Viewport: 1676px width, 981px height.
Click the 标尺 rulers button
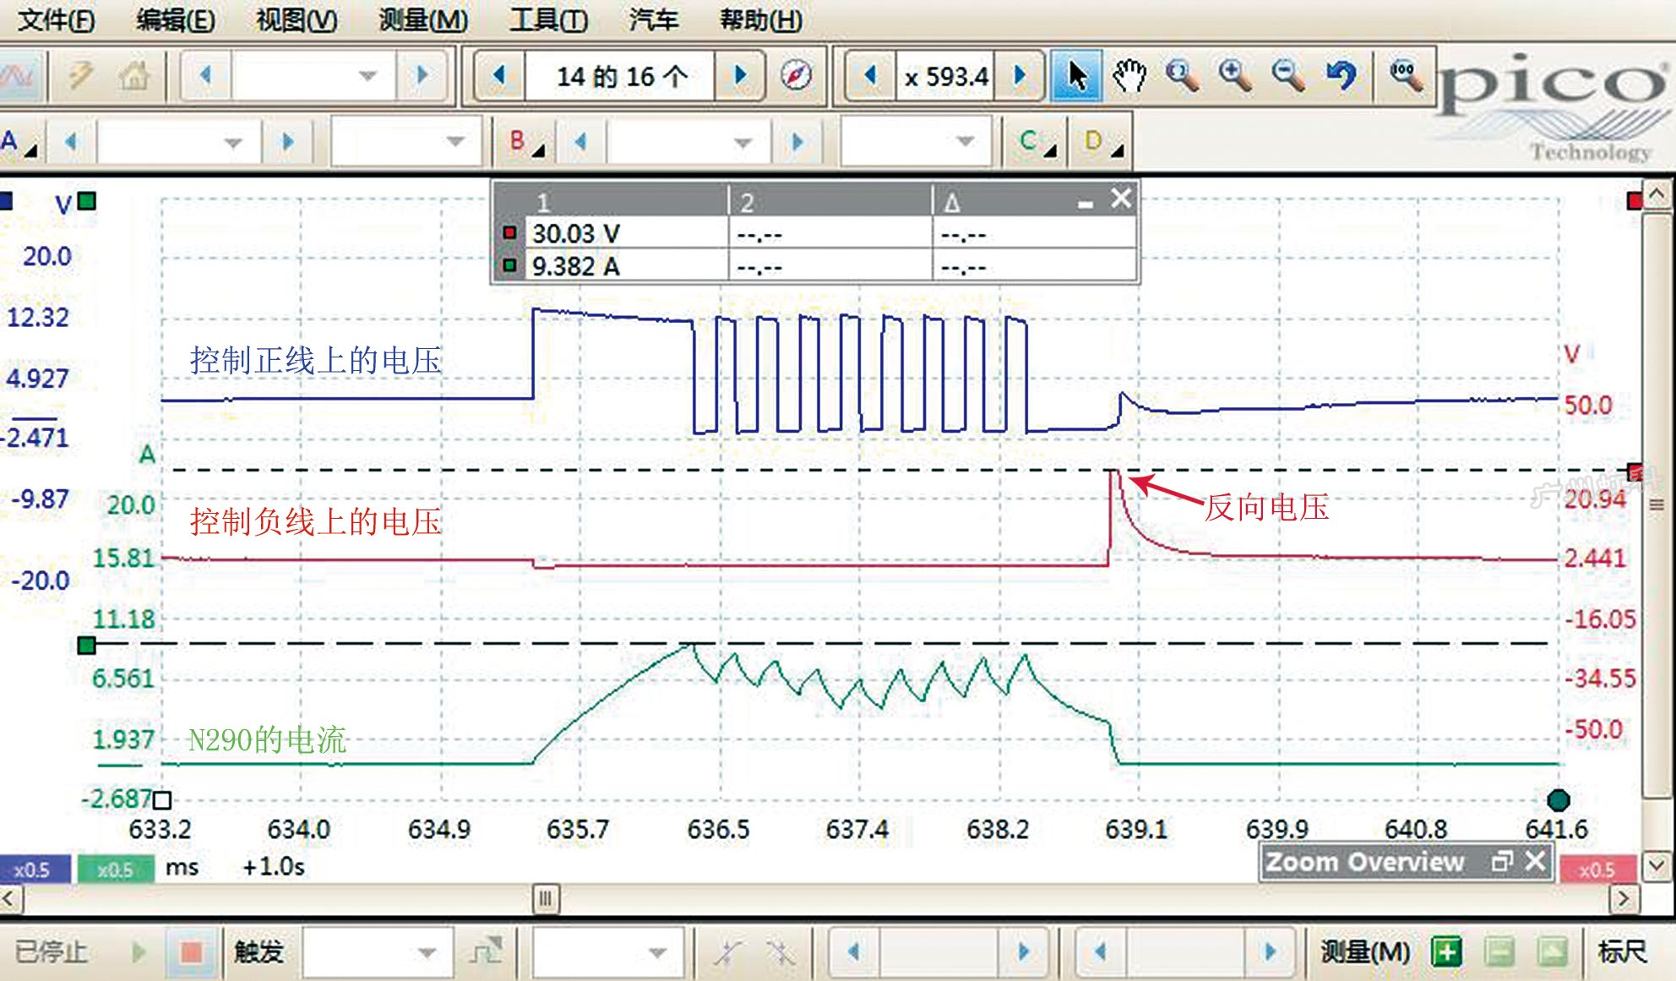click(x=1622, y=952)
